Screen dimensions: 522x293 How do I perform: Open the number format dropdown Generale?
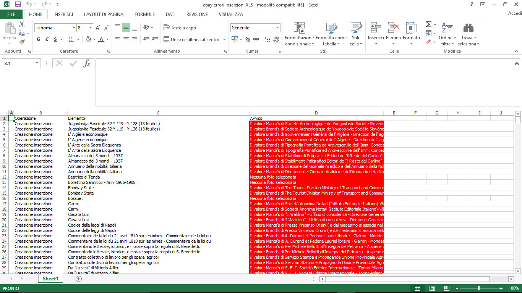click(278, 28)
